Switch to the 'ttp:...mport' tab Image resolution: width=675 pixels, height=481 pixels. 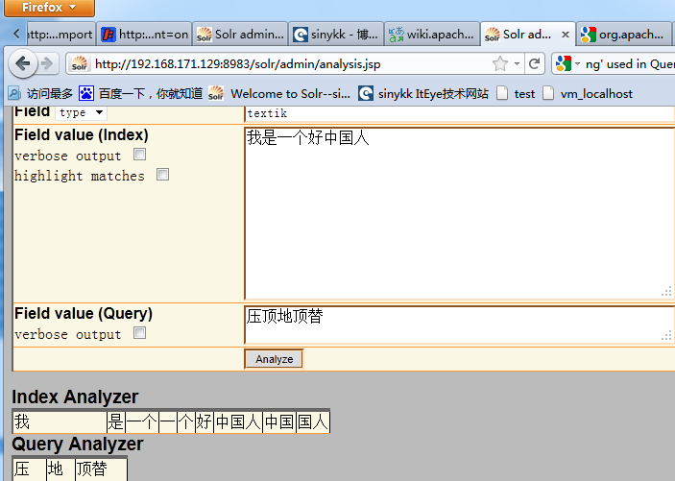(x=60, y=34)
